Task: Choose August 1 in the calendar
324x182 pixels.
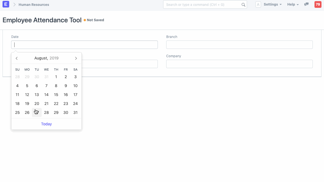Action: coord(56,77)
